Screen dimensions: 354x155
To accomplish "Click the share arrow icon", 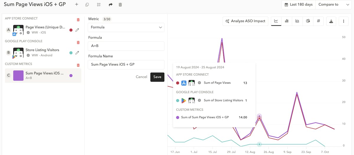I will coord(111,5).
